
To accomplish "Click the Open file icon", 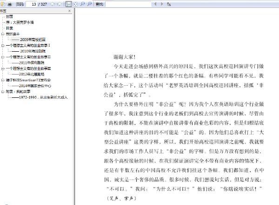I will click(3, 4).
